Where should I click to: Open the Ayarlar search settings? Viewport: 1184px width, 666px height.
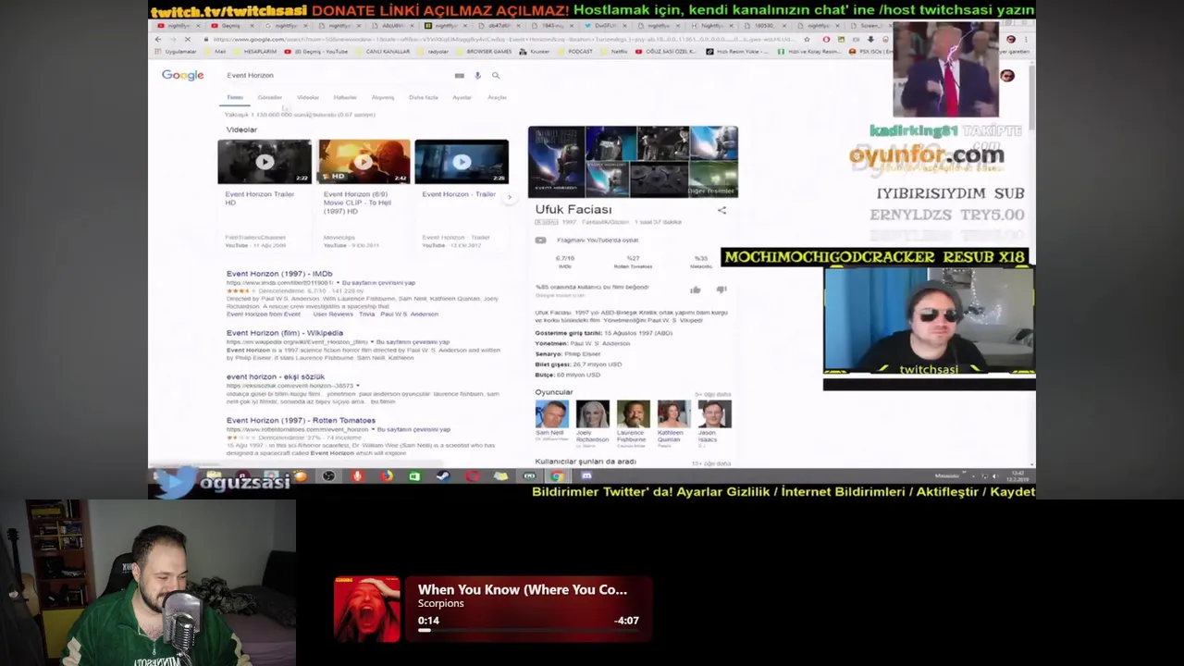(x=462, y=97)
